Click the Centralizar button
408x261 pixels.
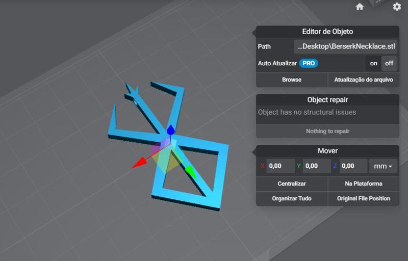pyautogui.click(x=292, y=184)
